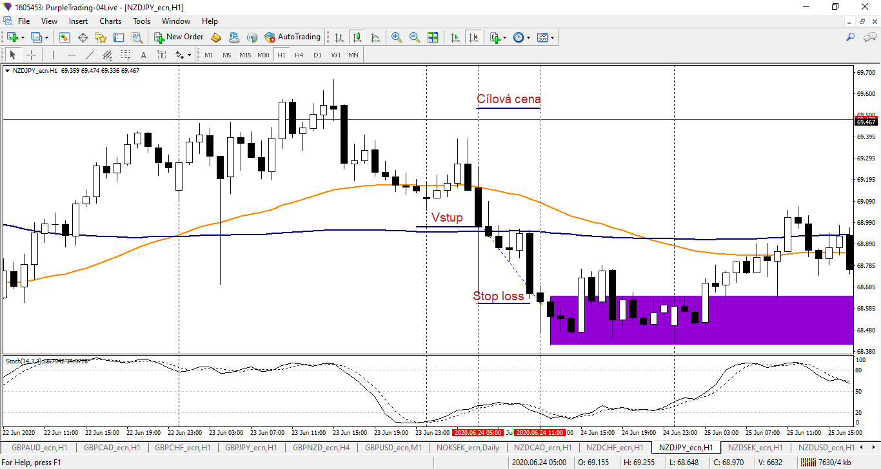Open the Strategy Tester magnifier icon

click(x=137, y=37)
